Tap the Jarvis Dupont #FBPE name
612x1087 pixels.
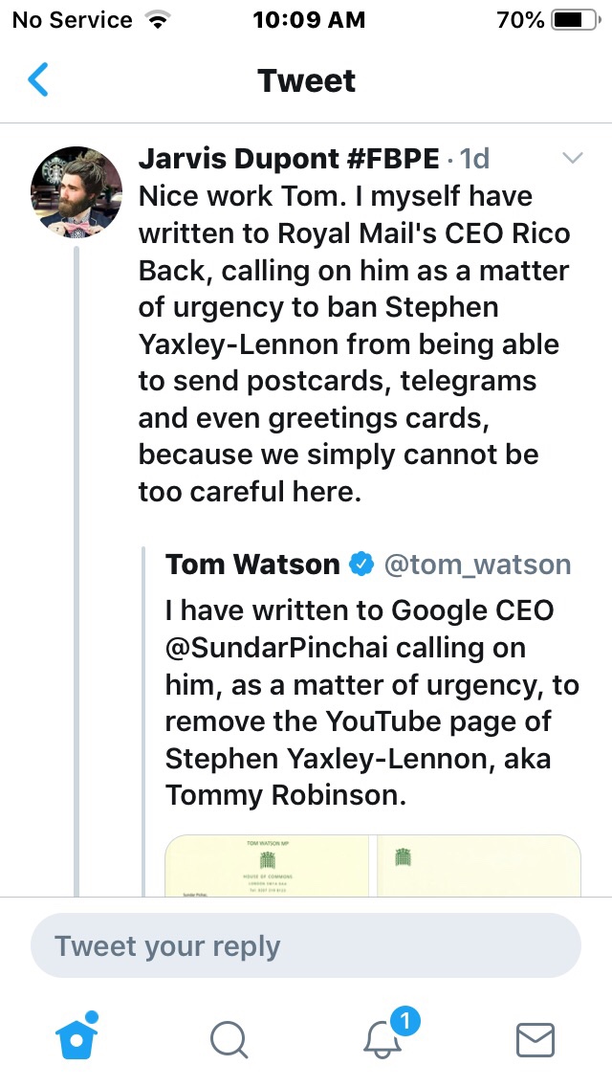point(289,159)
